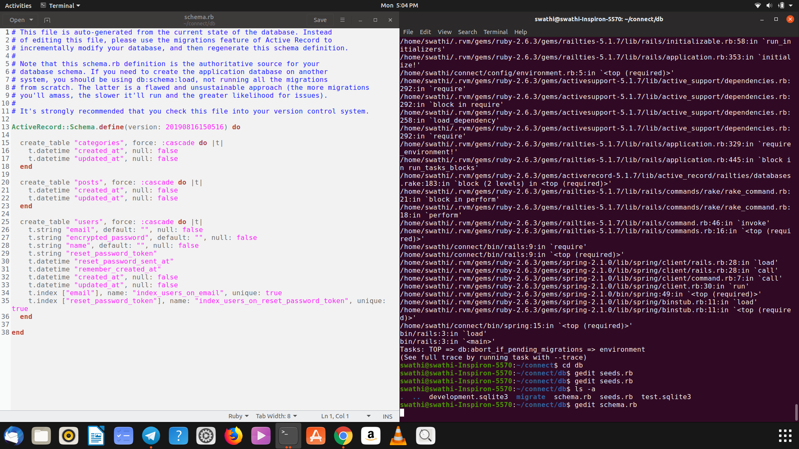This screenshot has width=799, height=449.
Task: Open the Ruby language selector
Action: (238, 416)
